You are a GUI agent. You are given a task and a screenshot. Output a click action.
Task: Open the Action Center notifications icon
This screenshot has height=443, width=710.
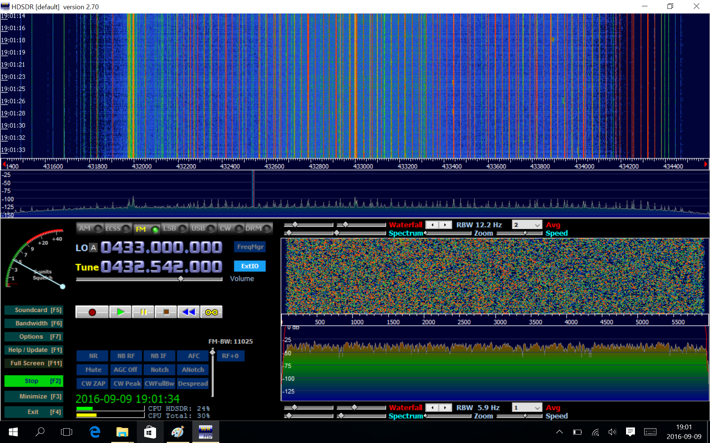click(630, 432)
